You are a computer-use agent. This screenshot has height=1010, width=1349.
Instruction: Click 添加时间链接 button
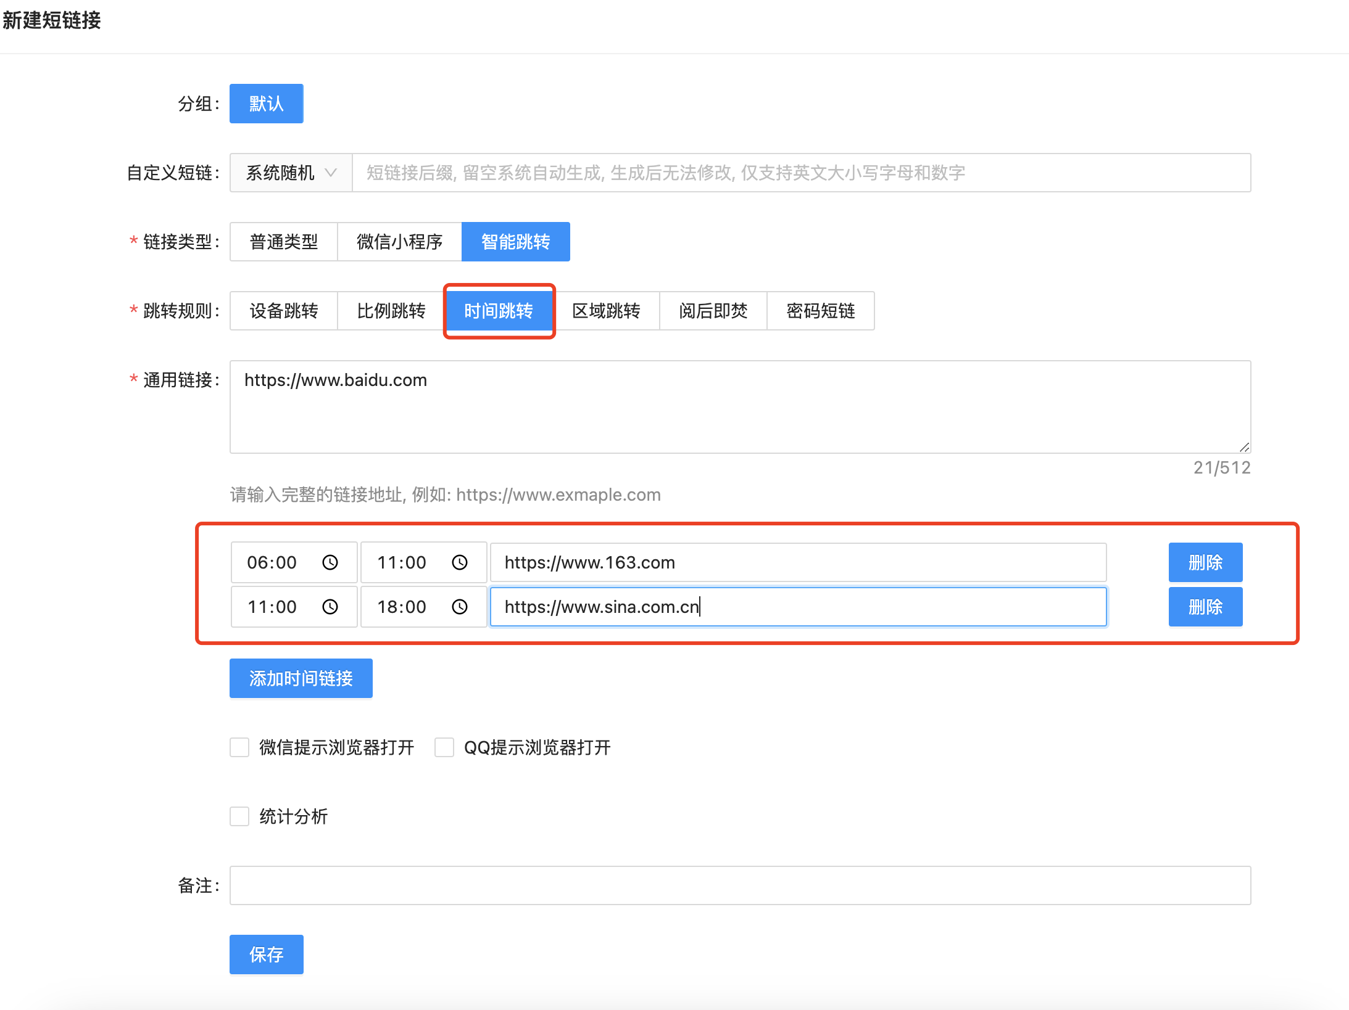pos(301,678)
